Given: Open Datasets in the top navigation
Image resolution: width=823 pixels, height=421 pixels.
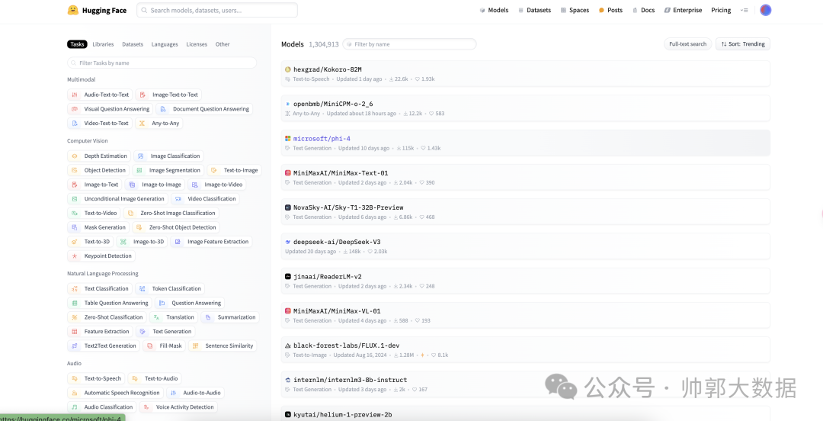Looking at the screenshot, I should 534,10.
